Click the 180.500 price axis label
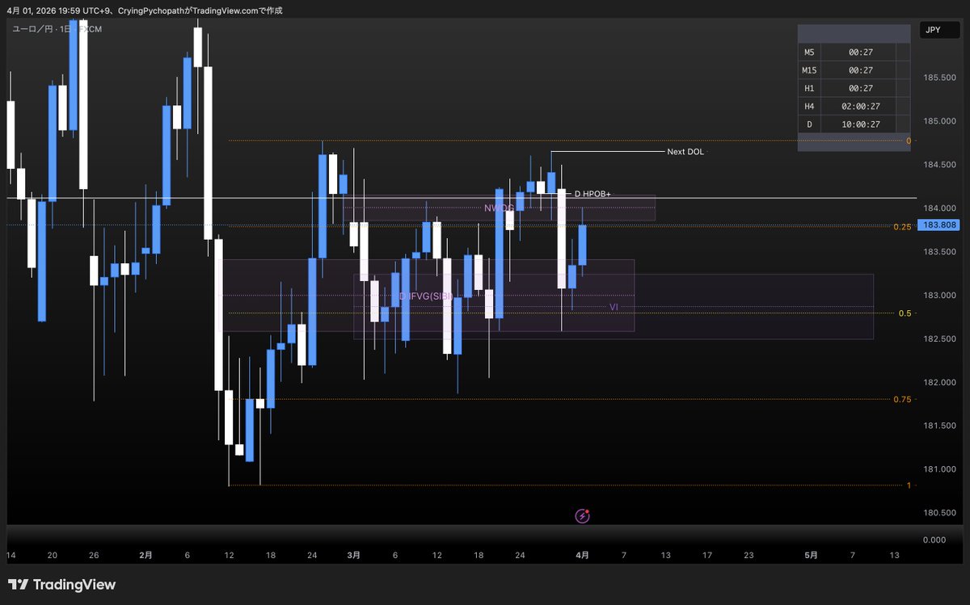Viewport: 970px width, 605px height. [x=941, y=513]
